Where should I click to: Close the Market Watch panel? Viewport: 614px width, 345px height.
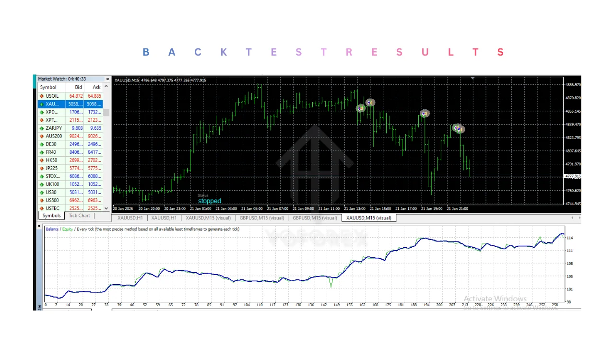[x=107, y=79]
